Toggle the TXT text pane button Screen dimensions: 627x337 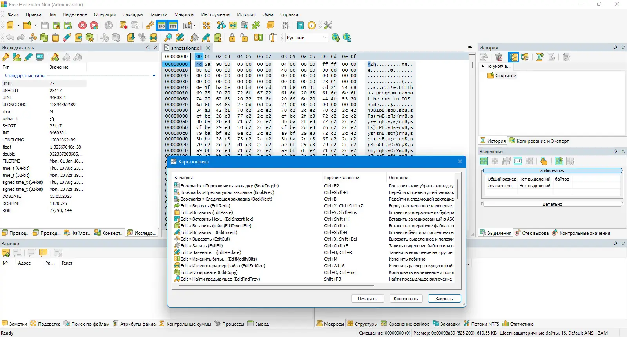point(173,25)
